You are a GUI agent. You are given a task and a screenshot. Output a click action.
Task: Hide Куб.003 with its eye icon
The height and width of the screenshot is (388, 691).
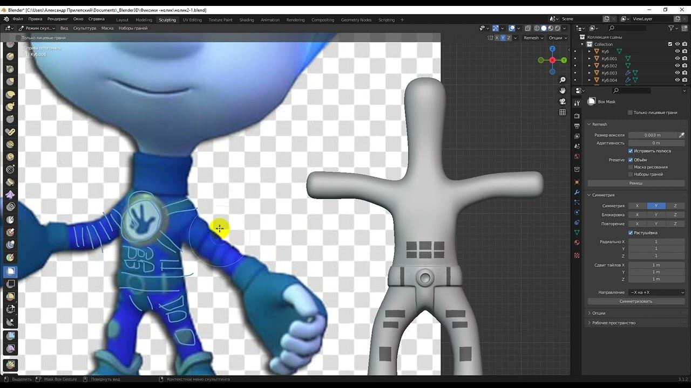tap(678, 73)
